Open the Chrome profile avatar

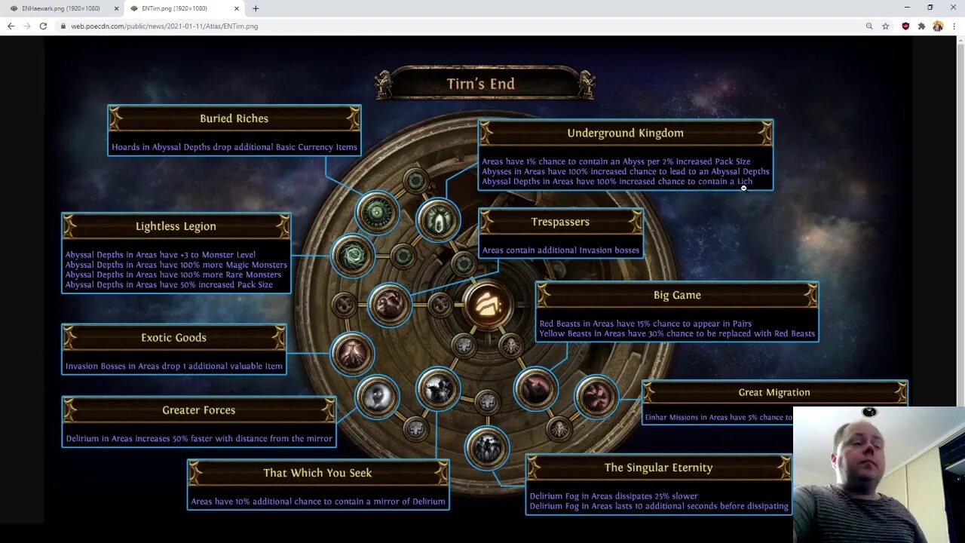click(938, 26)
